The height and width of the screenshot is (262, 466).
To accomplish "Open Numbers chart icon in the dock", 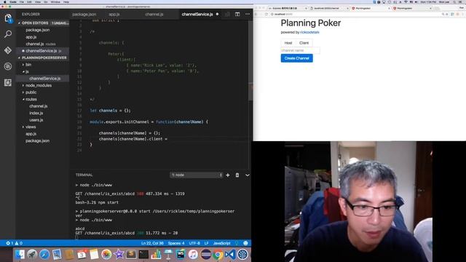I will coord(156,254).
